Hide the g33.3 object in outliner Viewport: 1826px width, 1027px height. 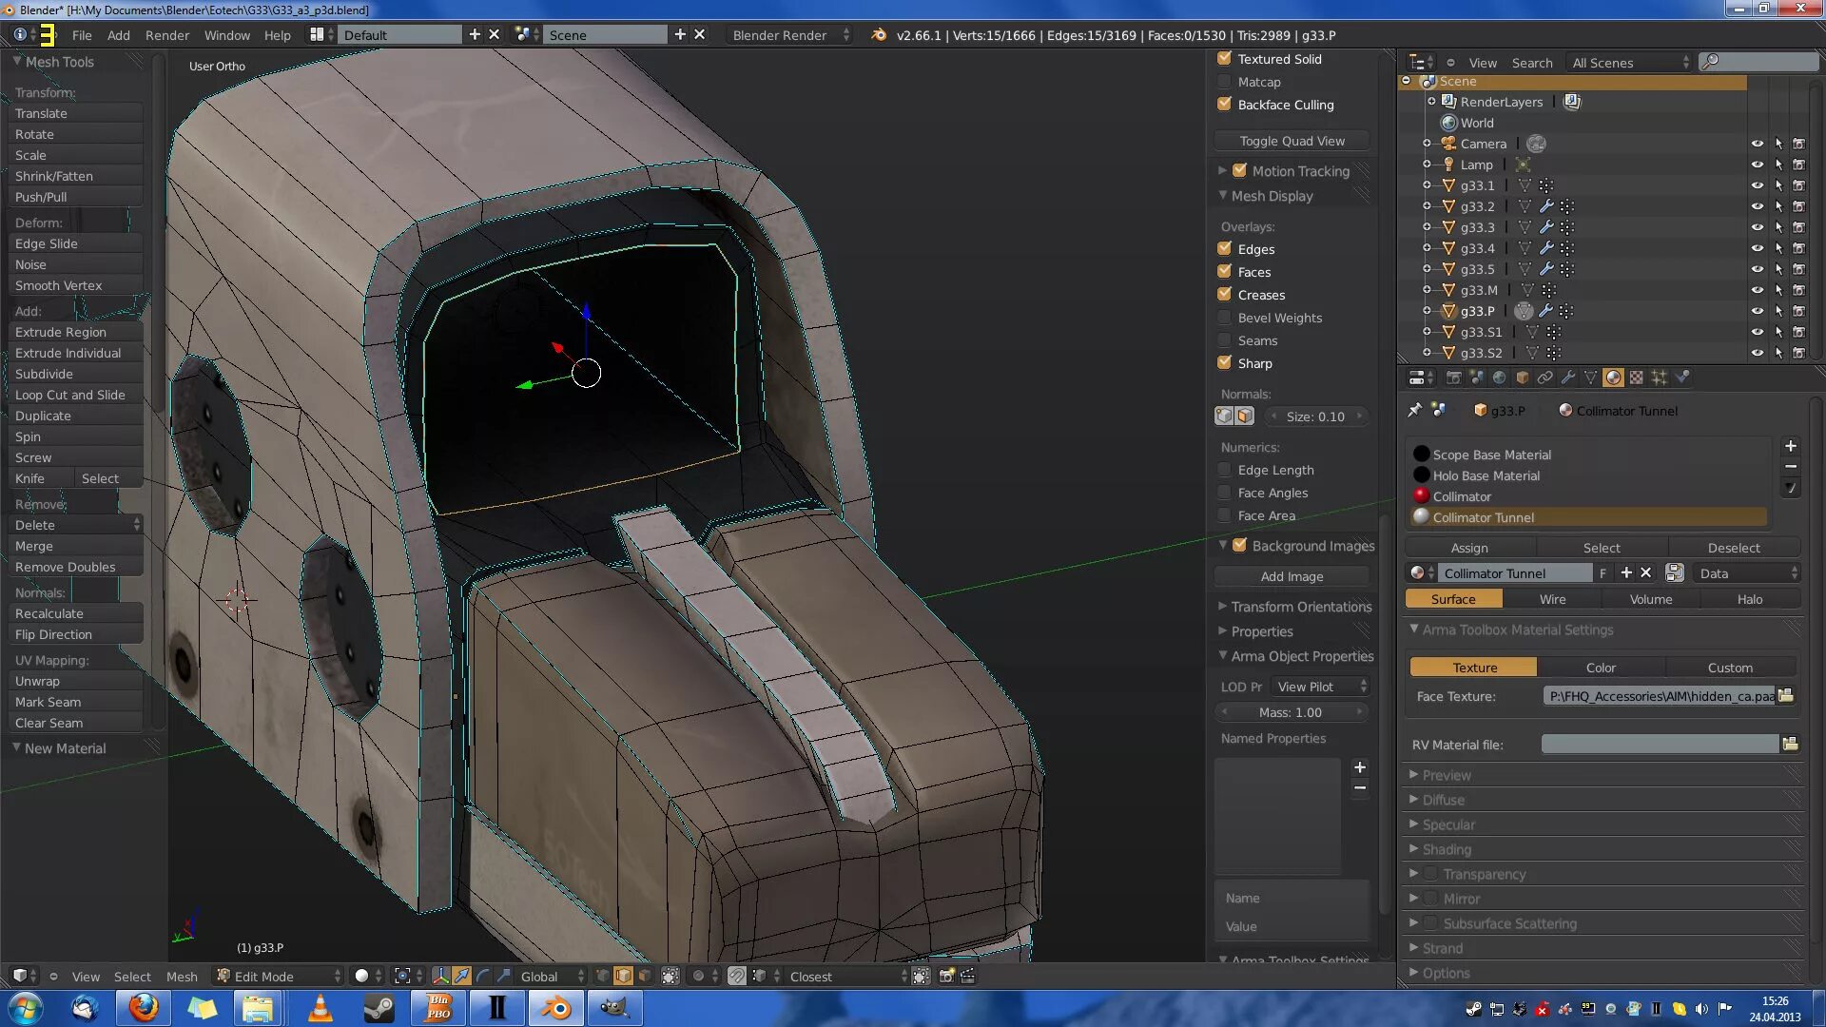(1757, 227)
